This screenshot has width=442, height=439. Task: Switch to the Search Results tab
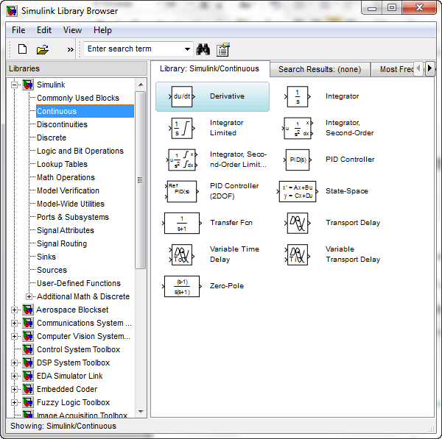(x=319, y=69)
